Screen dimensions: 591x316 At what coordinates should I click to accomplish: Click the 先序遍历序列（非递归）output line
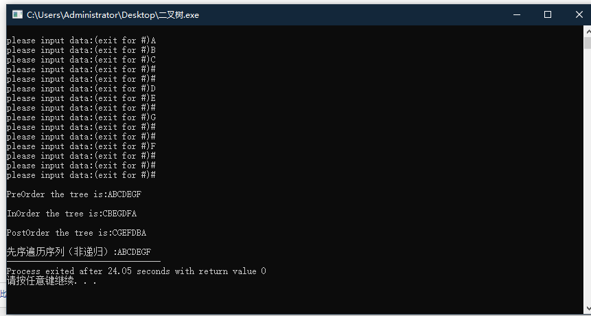click(79, 251)
